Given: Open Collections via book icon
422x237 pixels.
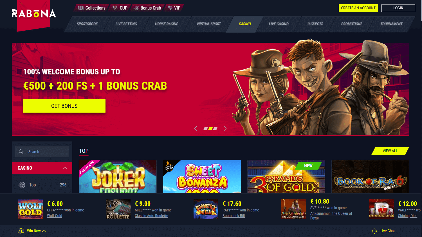Looking at the screenshot, I should pos(80,8).
